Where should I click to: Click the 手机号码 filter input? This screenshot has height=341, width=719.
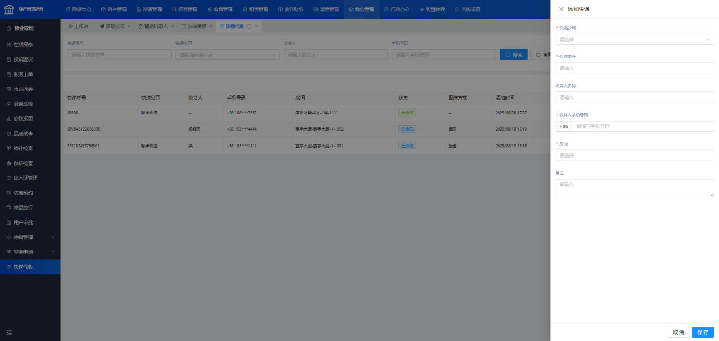(x=444, y=55)
